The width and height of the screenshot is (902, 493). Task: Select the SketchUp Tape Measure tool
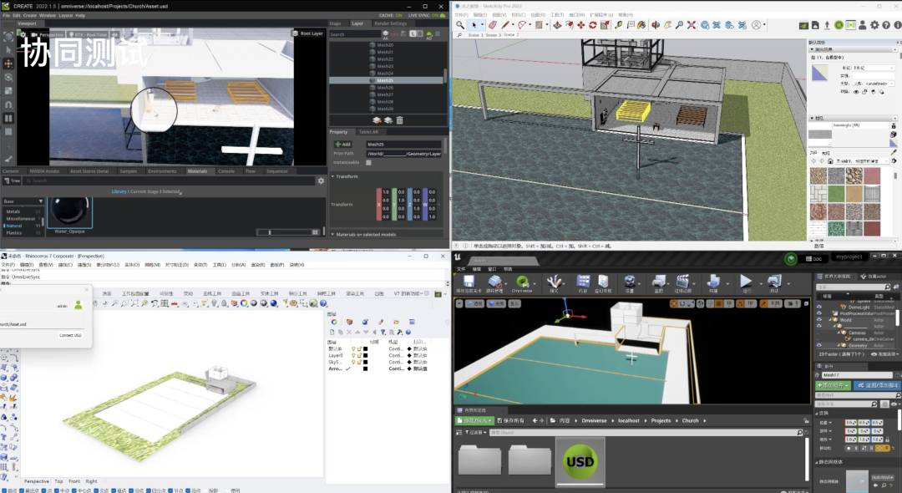[x=618, y=25]
